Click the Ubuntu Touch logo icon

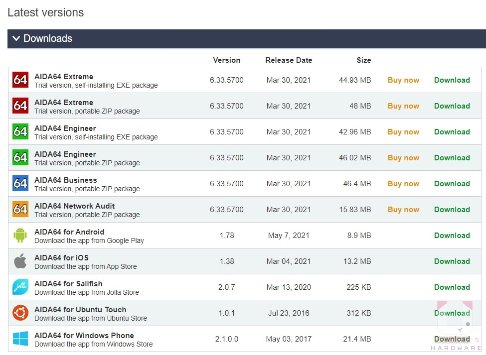[20, 313]
